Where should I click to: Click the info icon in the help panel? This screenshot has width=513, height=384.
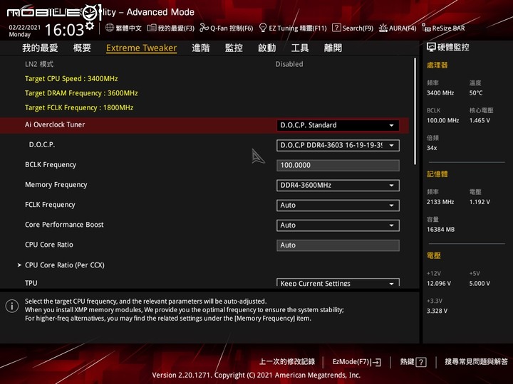click(x=12, y=306)
